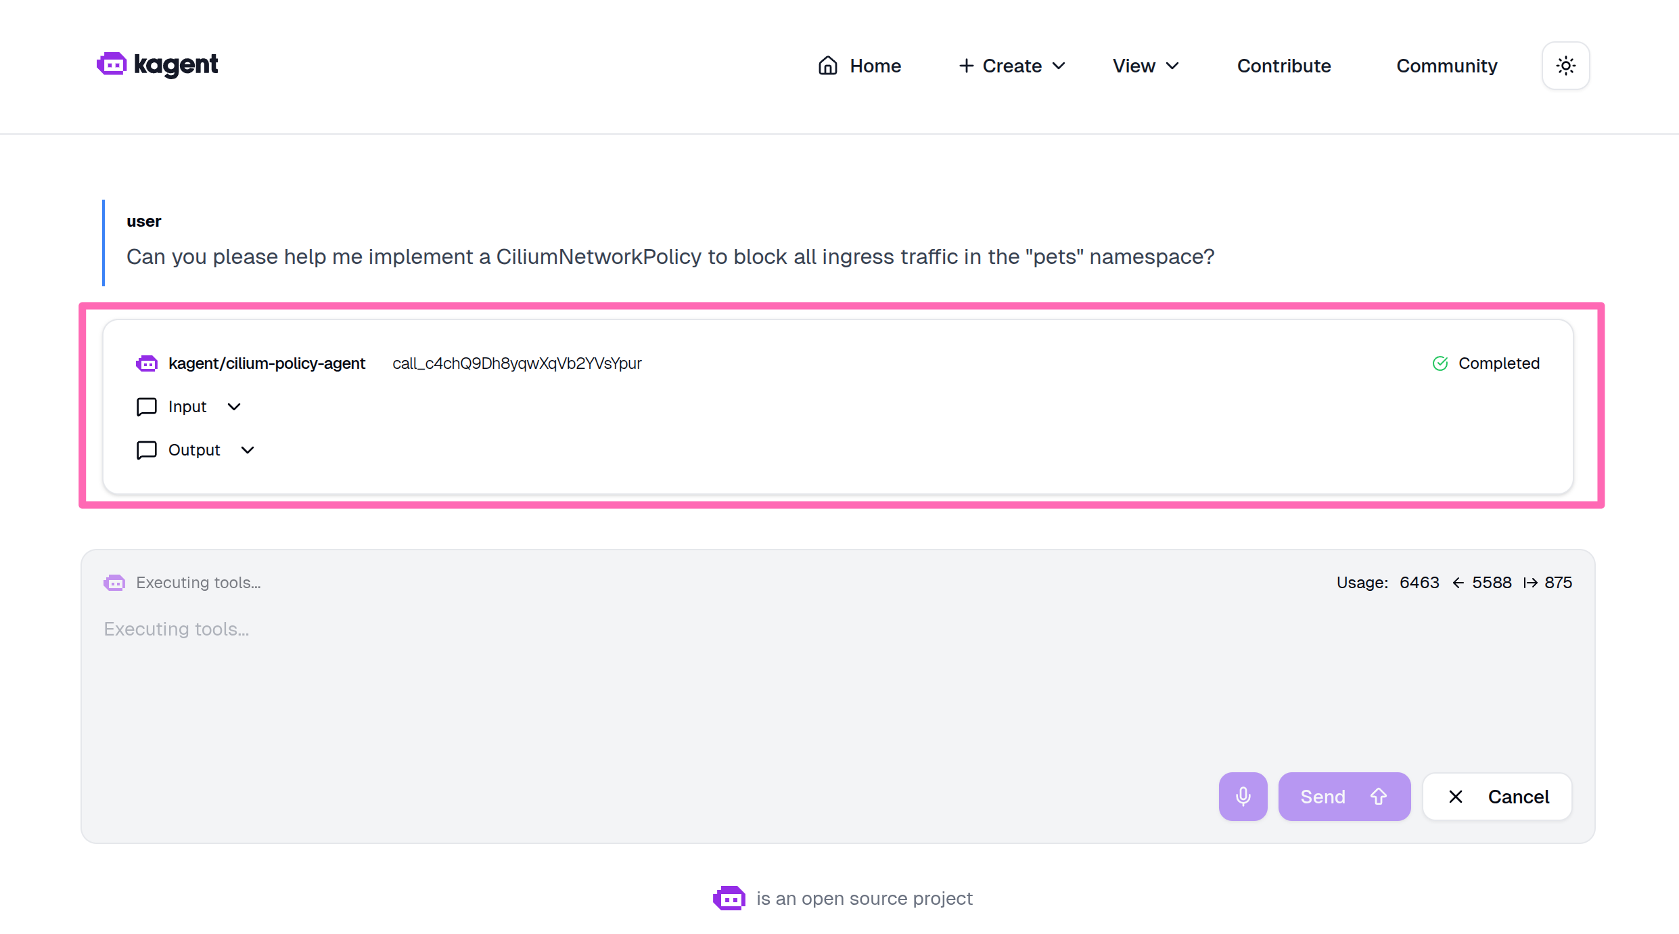Click the Send button
The width and height of the screenshot is (1679, 934).
click(x=1343, y=796)
